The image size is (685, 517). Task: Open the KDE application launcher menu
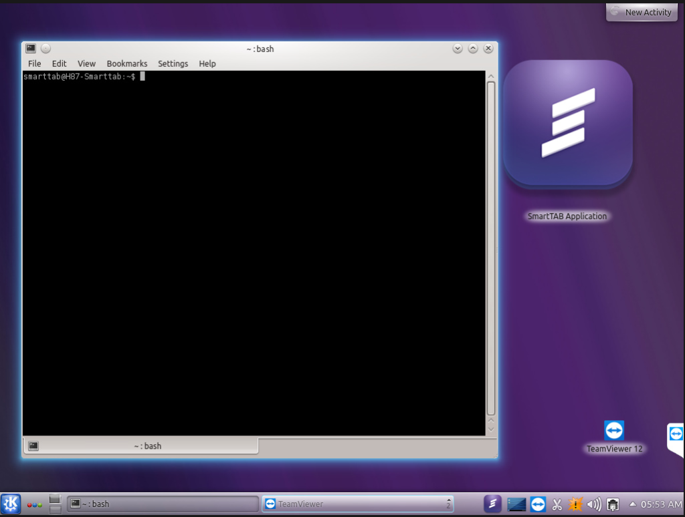(9, 504)
